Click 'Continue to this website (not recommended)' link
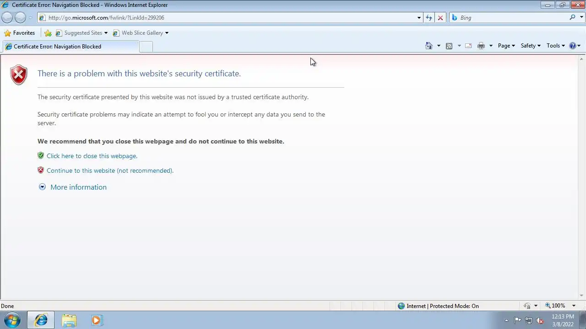The image size is (586, 329). [110, 170]
